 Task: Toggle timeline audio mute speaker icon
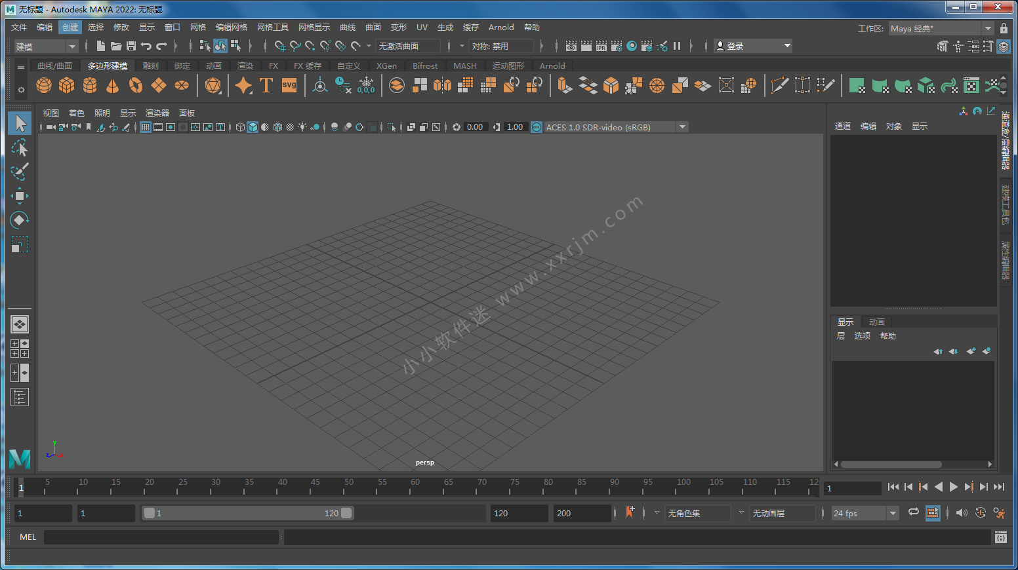click(962, 513)
